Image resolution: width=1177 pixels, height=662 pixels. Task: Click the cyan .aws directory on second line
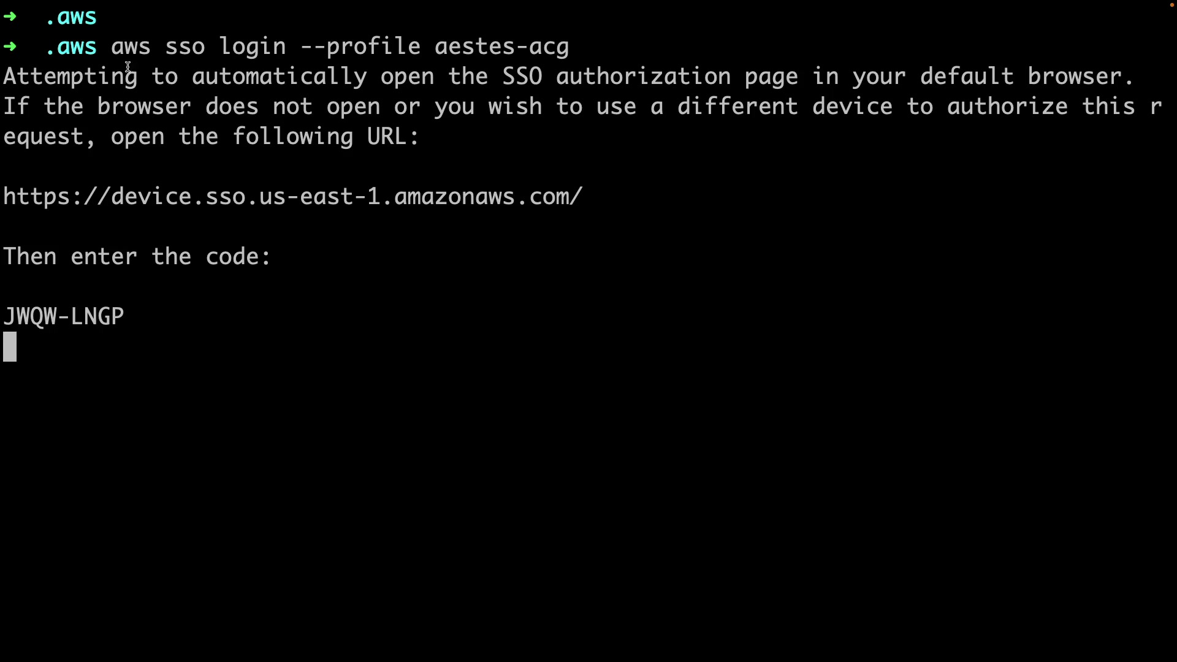71,47
